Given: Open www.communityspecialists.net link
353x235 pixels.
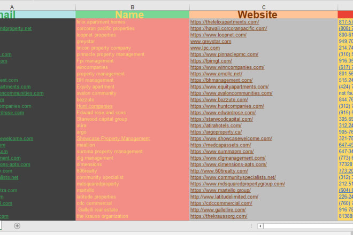Looking at the screenshot, I should coord(233,177).
